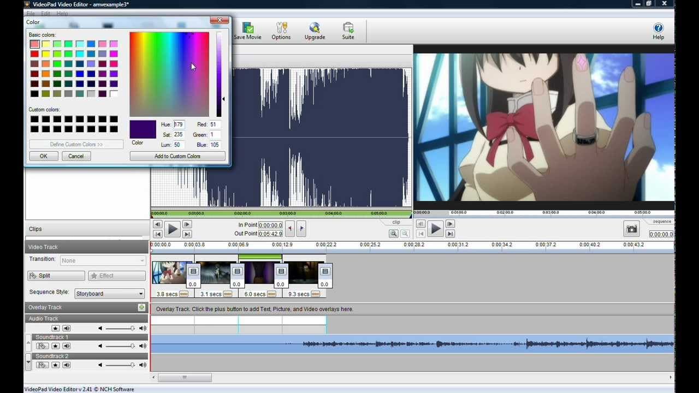Take a snapshot with the camera icon
Image resolution: width=699 pixels, height=393 pixels.
[x=631, y=229]
